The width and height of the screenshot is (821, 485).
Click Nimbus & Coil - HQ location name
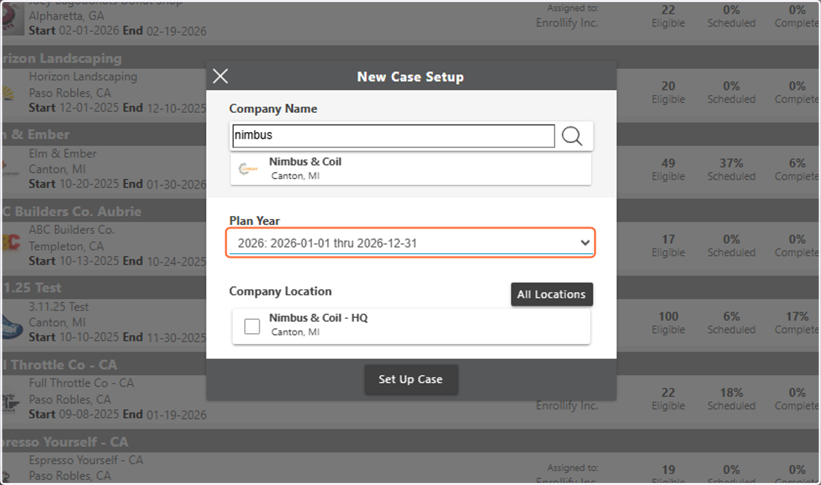click(x=318, y=318)
